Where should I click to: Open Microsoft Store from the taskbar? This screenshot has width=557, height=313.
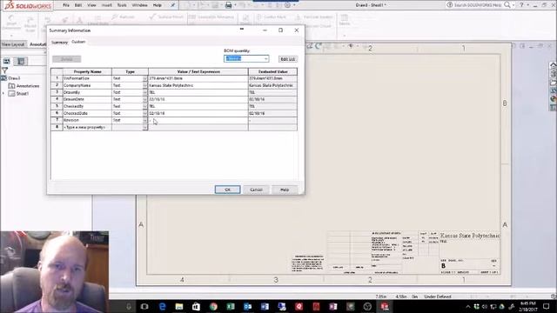click(196, 307)
